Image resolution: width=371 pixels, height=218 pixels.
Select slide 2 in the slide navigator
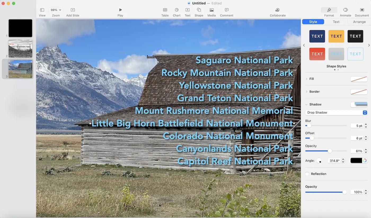[x=20, y=48]
